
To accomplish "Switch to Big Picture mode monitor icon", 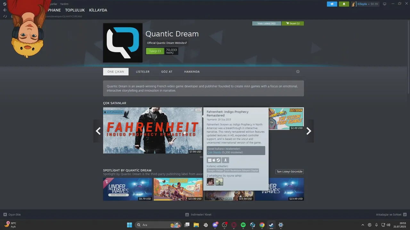I will point(385,4).
